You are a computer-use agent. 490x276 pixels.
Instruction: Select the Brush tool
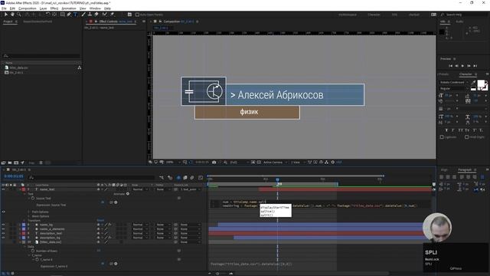tap(83, 15)
